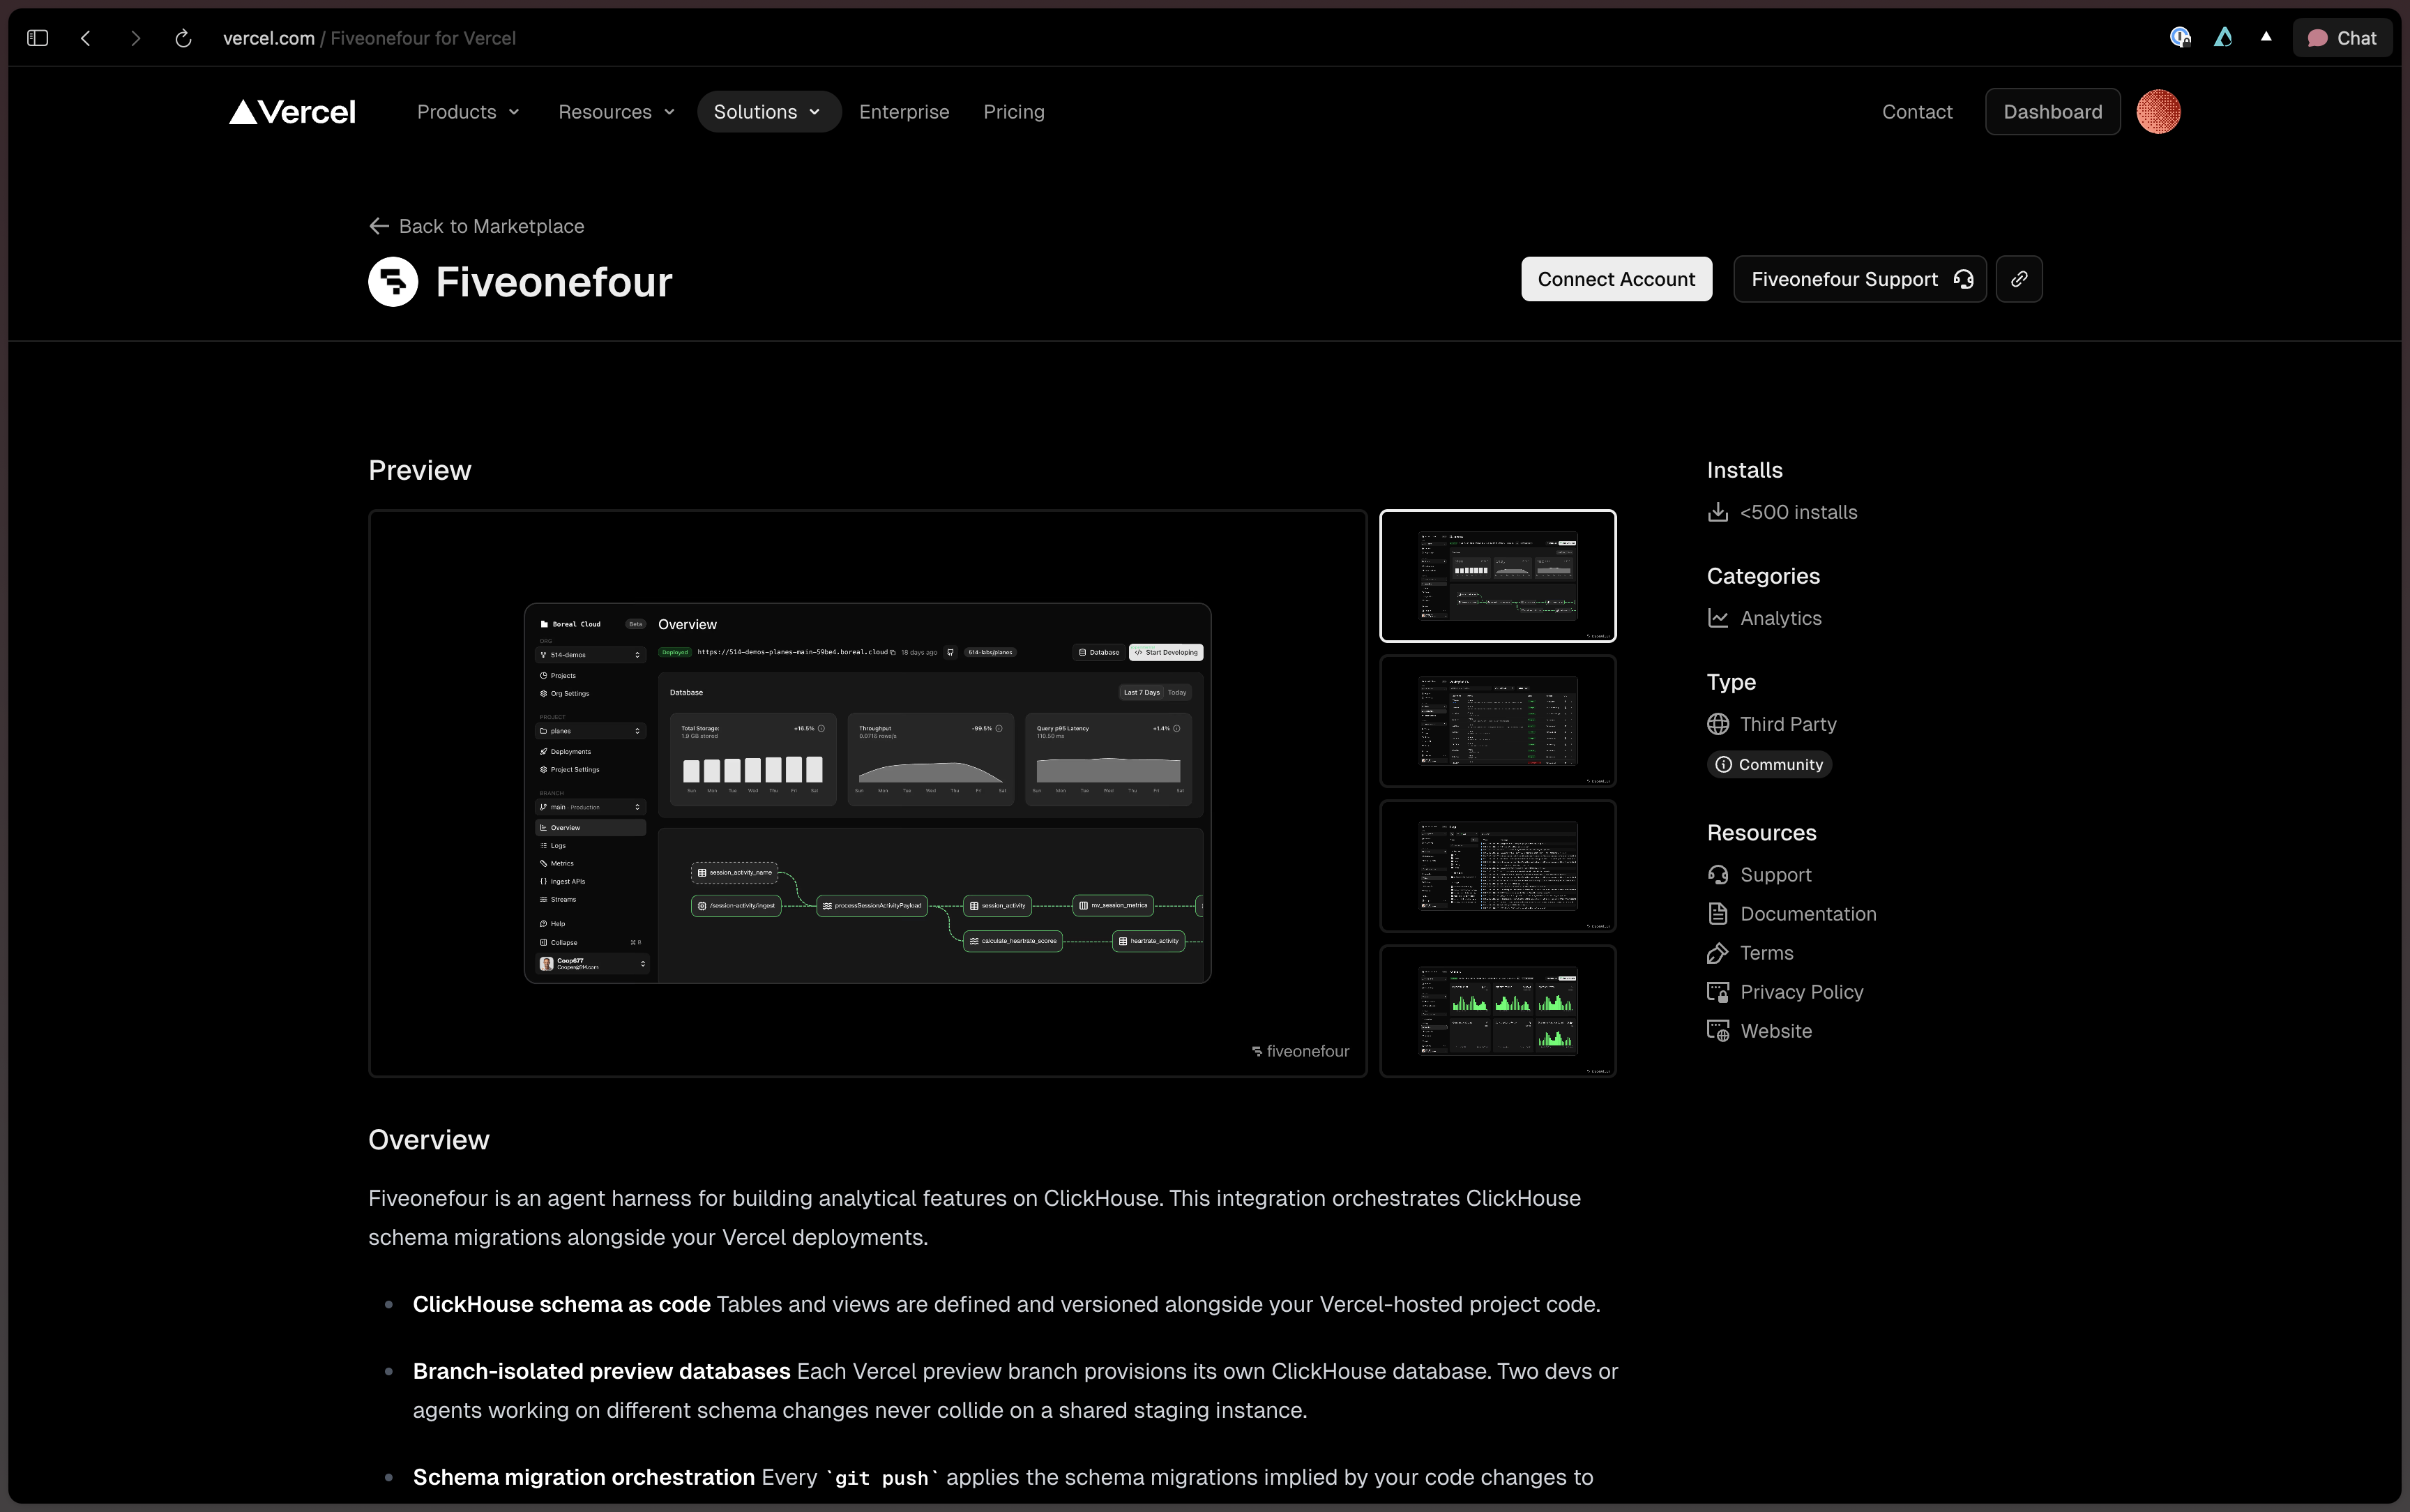Go to the Enterprise page

pyautogui.click(x=904, y=112)
